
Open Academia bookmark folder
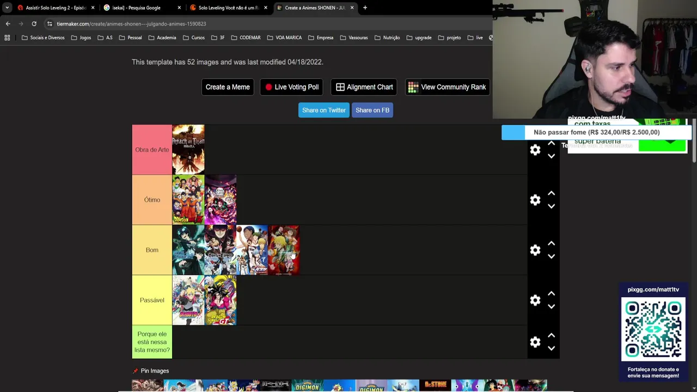pos(162,38)
